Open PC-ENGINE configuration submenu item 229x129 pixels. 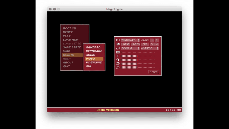94,63
